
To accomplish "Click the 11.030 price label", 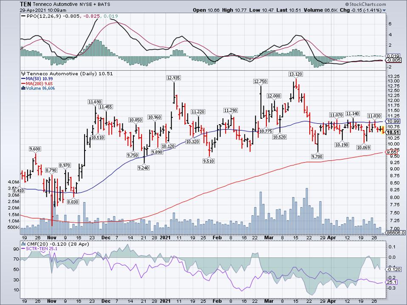I will [374, 116].
